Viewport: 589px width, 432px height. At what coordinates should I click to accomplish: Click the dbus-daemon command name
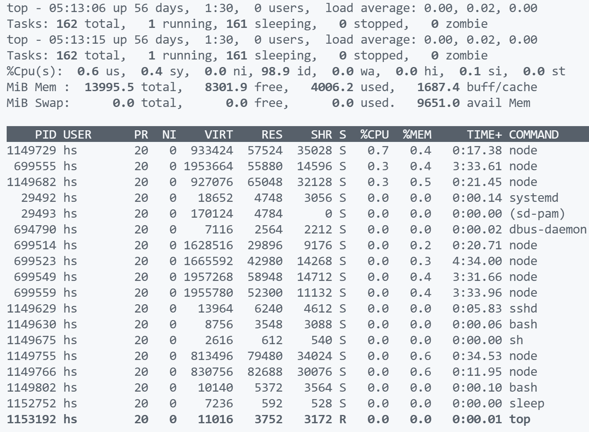pyautogui.click(x=548, y=229)
